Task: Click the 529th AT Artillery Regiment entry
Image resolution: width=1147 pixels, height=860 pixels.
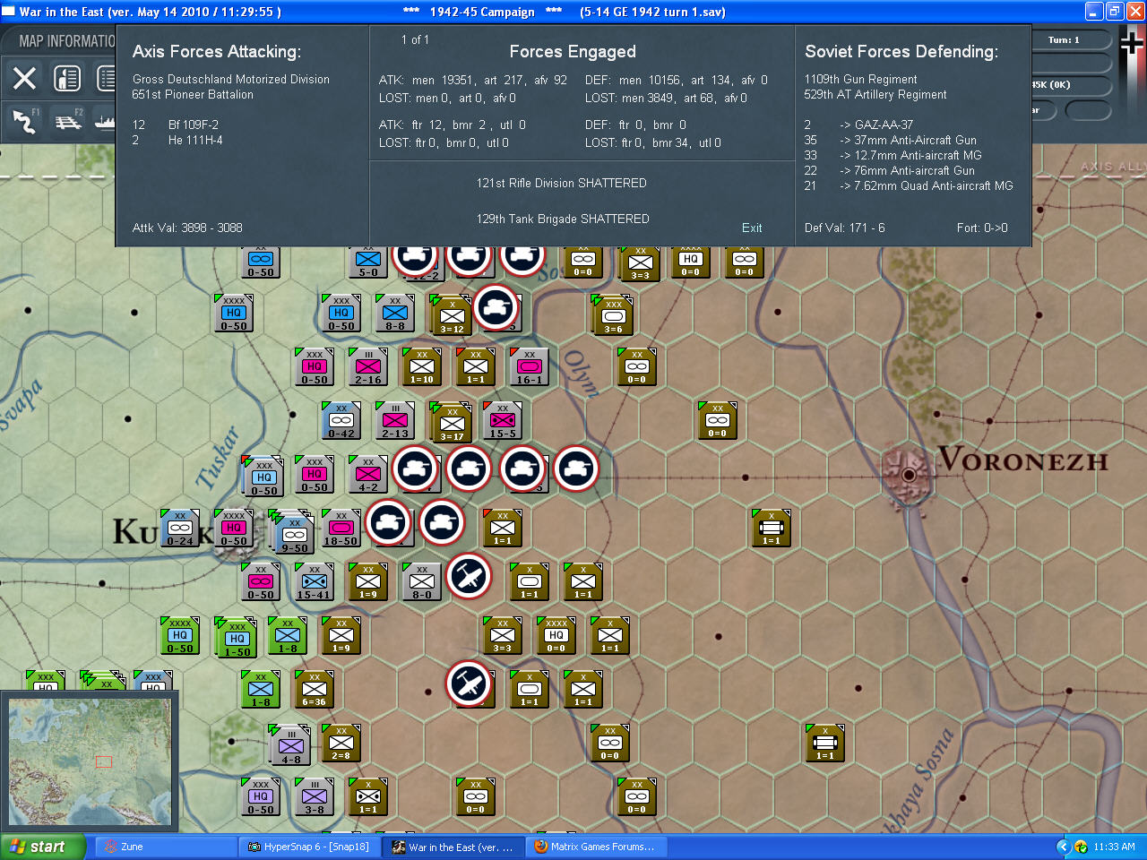Action: pyautogui.click(x=875, y=94)
